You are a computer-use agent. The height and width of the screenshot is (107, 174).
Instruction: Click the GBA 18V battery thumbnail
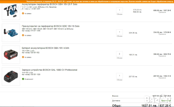[x=11, y=55]
